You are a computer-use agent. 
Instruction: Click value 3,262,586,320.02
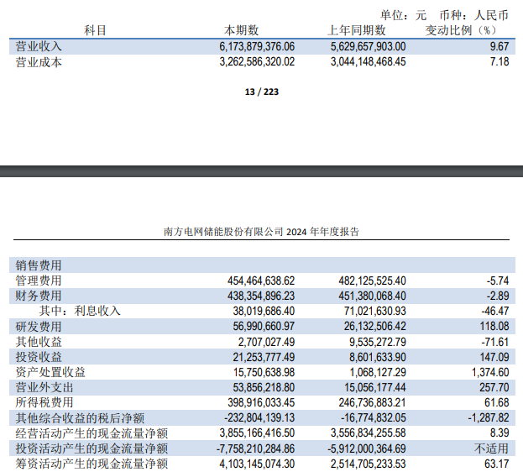point(257,62)
